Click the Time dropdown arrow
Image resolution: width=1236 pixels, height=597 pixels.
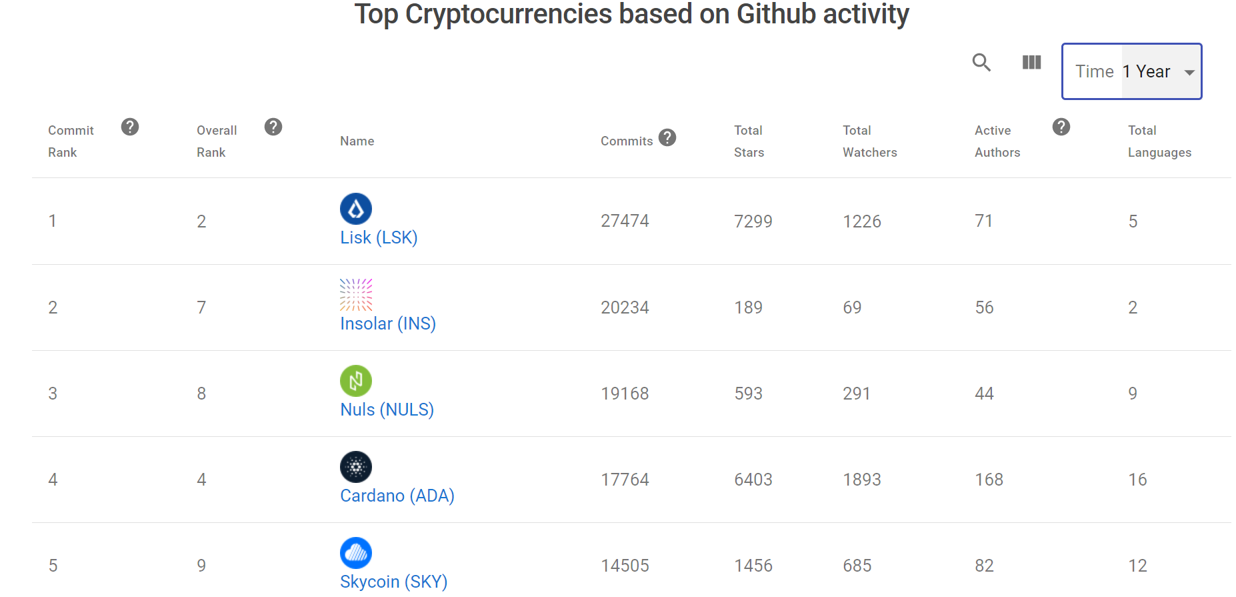pos(1189,72)
